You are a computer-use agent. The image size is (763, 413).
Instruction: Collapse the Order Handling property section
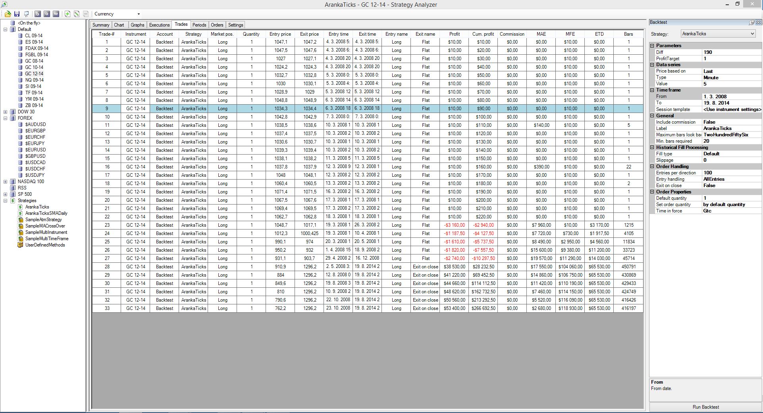coord(652,166)
